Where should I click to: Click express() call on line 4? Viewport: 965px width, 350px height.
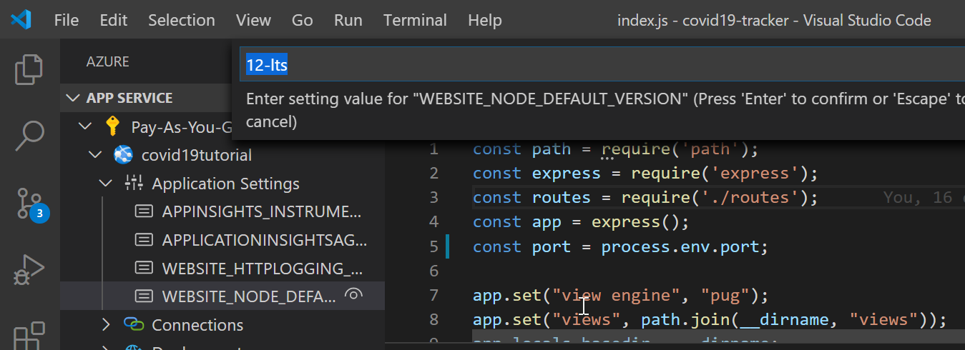click(635, 221)
